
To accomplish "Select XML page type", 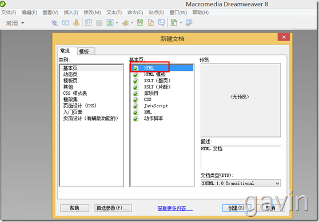I will tap(162, 112).
